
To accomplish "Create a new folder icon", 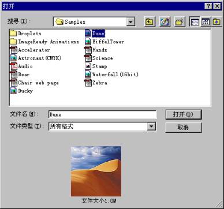I will (x=180, y=22).
